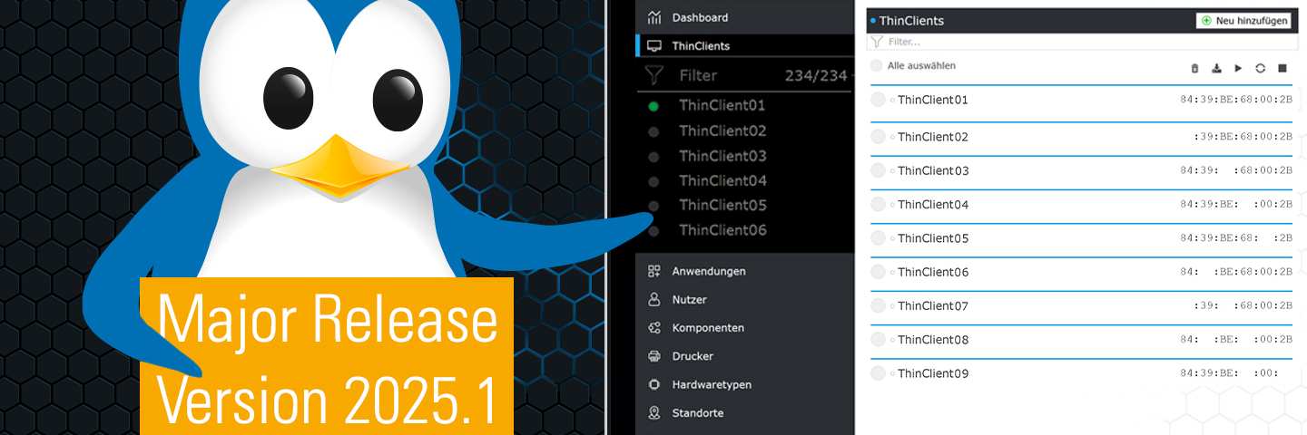Select ThinClient02 in the dark sidebar list
The image size is (1307, 435).
pyautogui.click(x=722, y=131)
